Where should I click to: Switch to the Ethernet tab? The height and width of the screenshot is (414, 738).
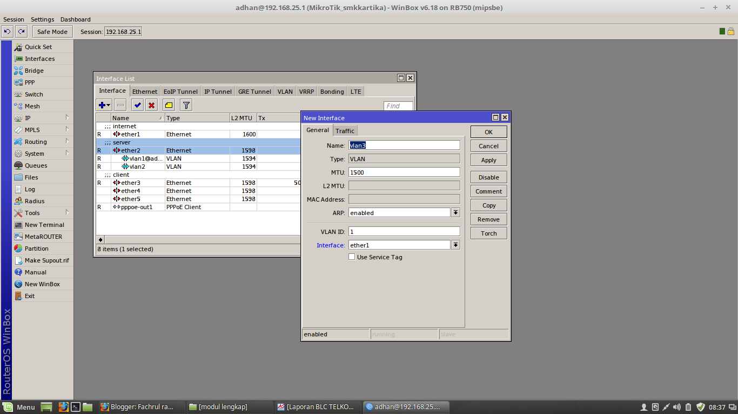(145, 92)
